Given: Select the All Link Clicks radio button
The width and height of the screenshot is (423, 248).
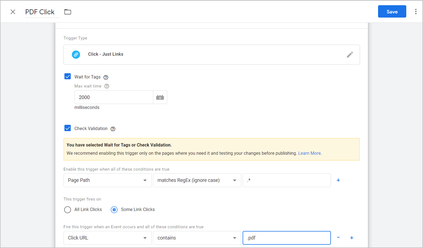Looking at the screenshot, I should 67,210.
